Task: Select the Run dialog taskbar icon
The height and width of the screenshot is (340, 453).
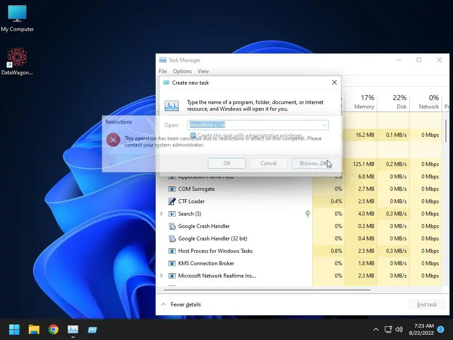Action: pos(92,329)
